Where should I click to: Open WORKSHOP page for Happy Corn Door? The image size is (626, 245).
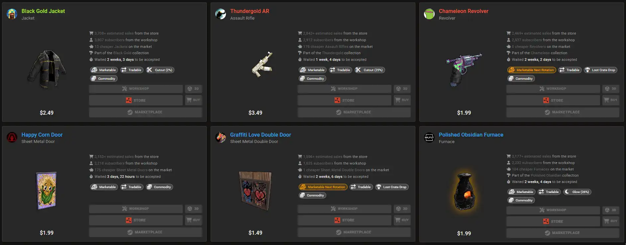(x=136, y=209)
